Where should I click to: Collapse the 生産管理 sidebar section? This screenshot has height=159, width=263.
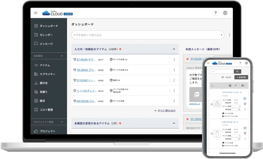click(x=62, y=56)
